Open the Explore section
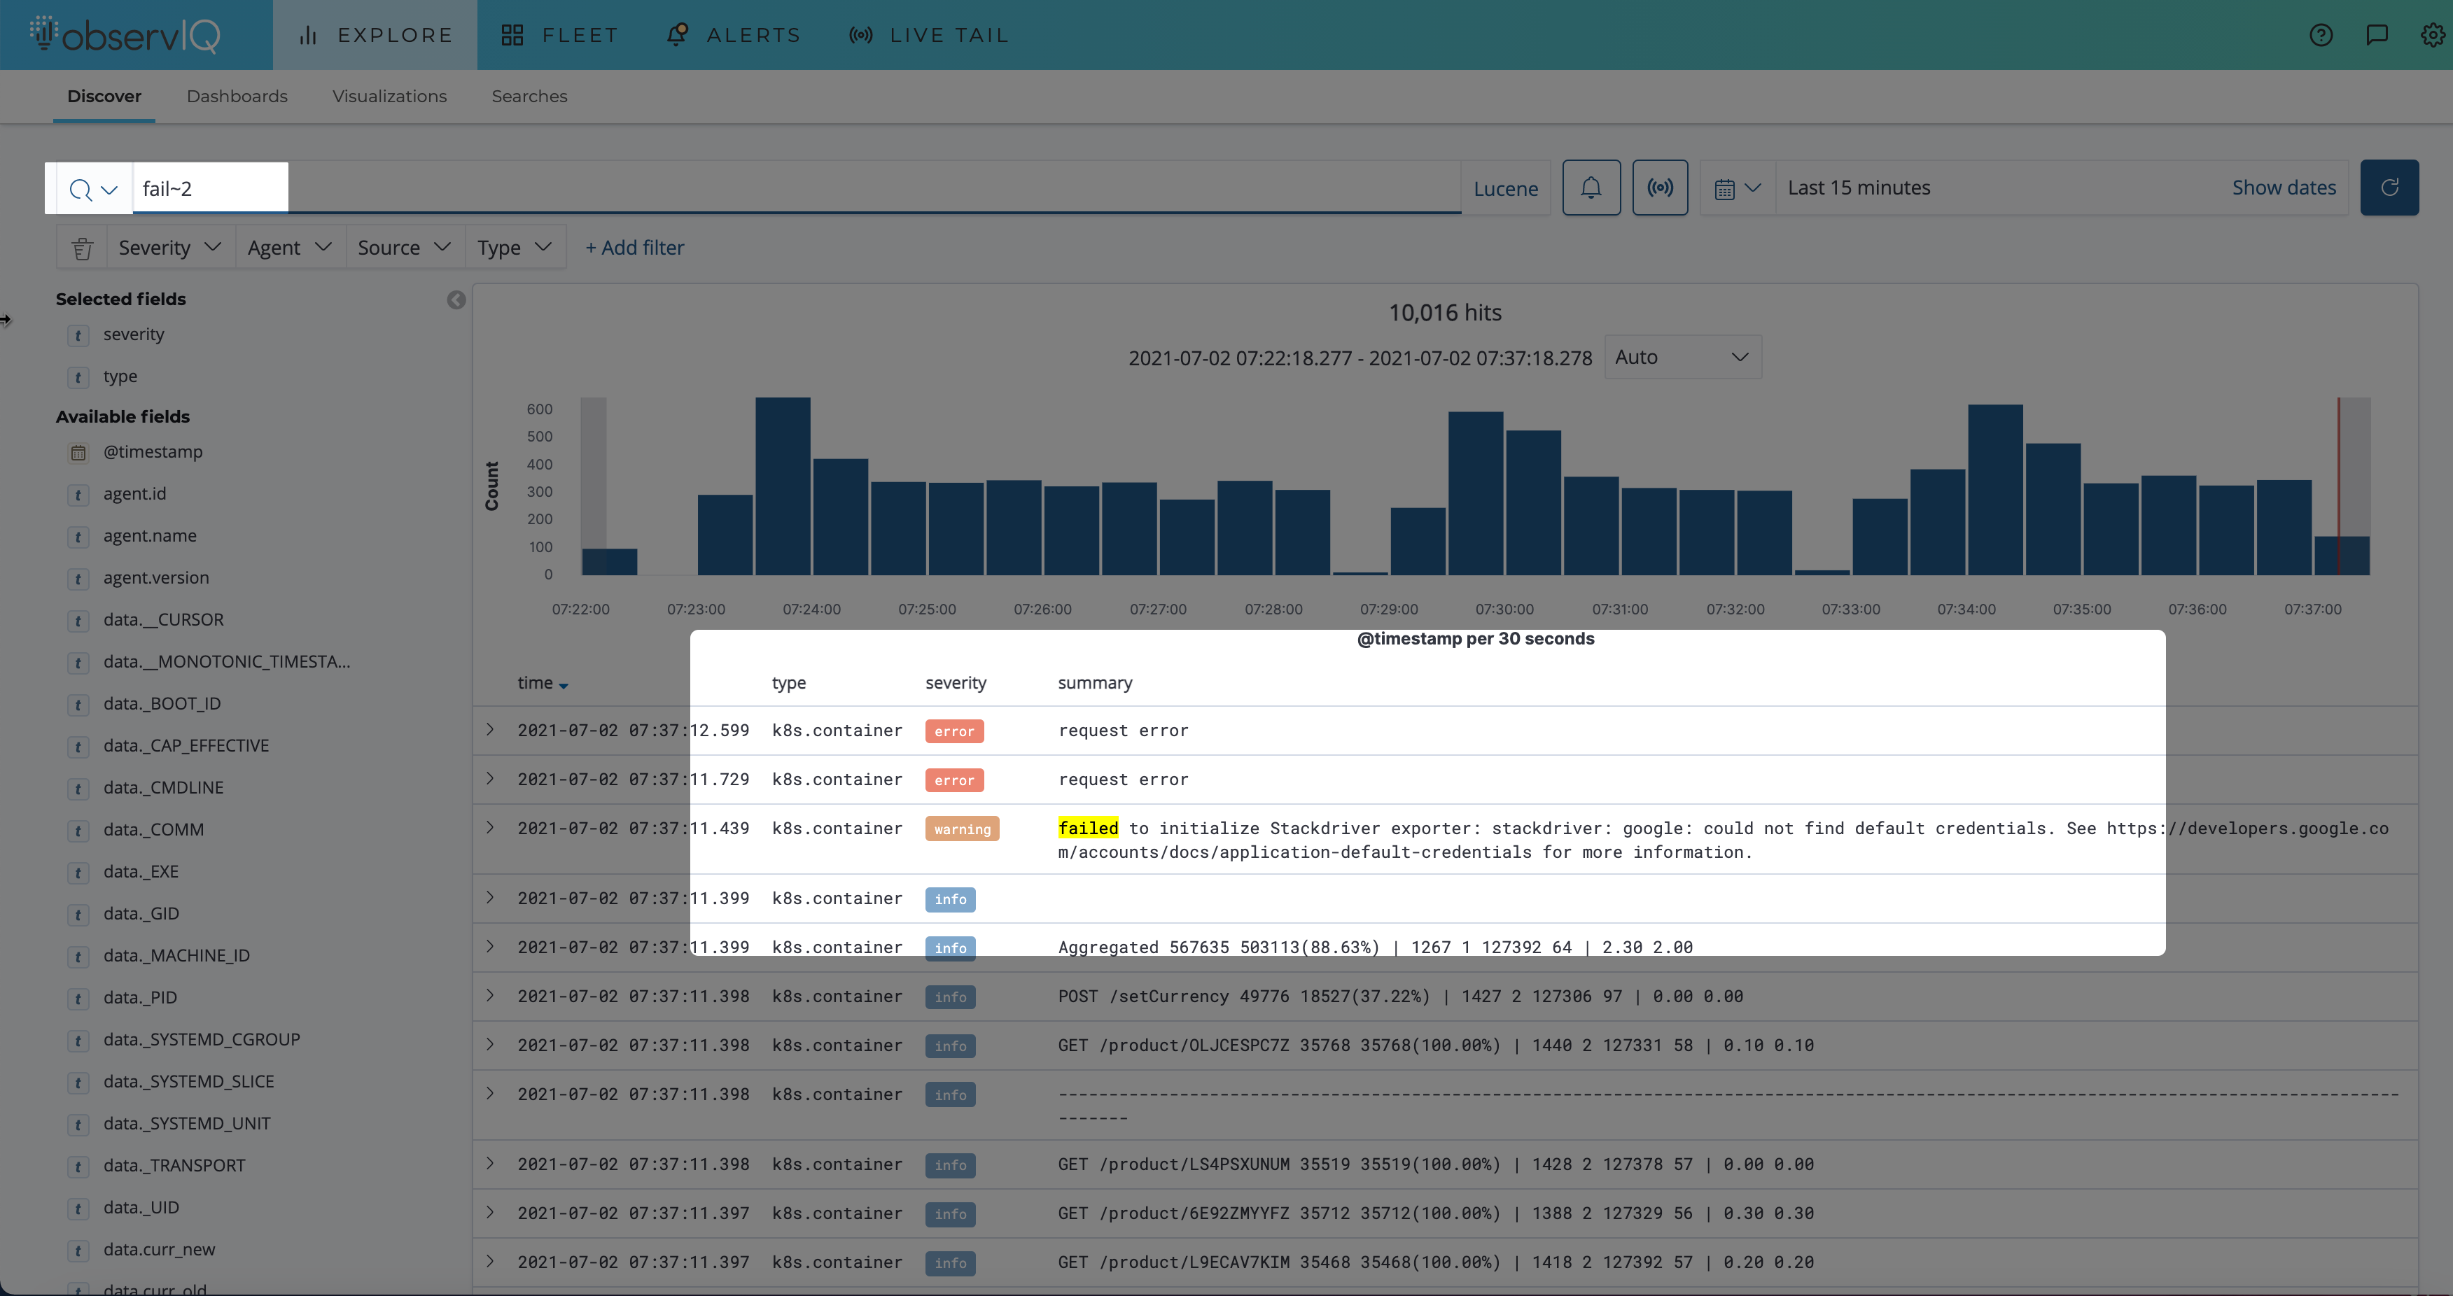The width and height of the screenshot is (2453, 1296). 375,35
